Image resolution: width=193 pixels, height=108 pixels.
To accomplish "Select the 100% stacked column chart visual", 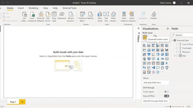I will [x=167, y=46].
